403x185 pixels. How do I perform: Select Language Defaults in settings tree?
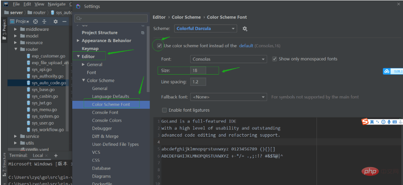110,96
